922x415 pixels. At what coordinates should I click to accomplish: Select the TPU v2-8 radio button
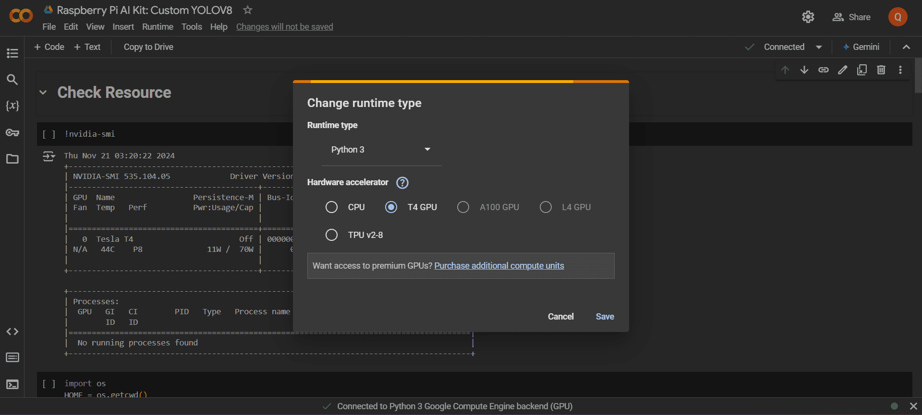pyautogui.click(x=331, y=235)
